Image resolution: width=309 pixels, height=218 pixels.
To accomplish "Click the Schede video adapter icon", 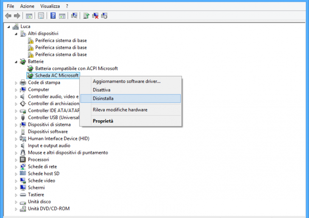I will pyautogui.click(x=23, y=181).
